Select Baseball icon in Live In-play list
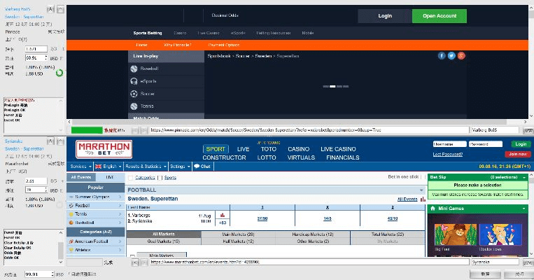 (134, 69)
